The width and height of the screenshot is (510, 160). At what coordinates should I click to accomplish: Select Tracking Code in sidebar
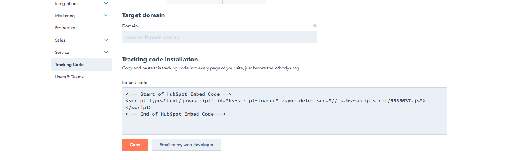tap(82, 65)
